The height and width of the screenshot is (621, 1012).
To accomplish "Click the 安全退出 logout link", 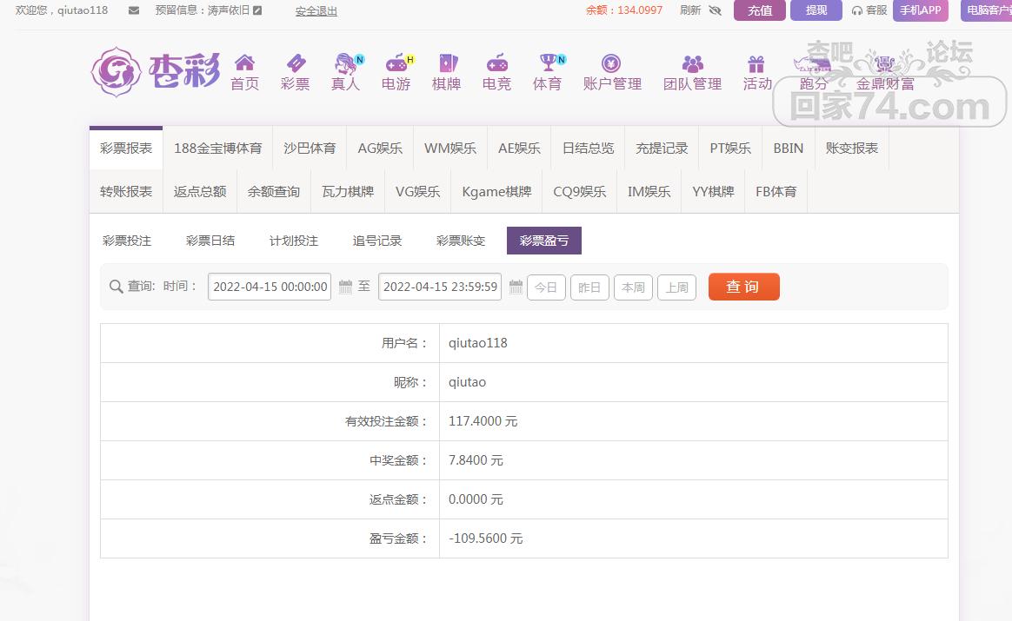I will click(x=316, y=11).
